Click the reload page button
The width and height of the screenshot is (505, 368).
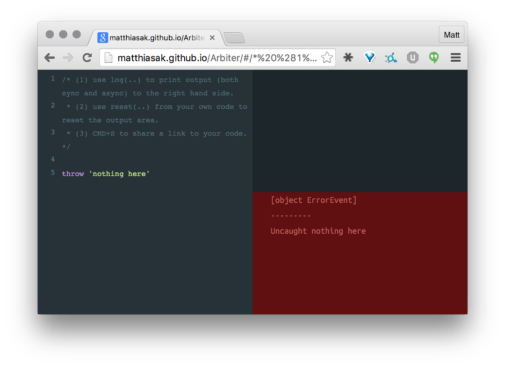point(87,57)
